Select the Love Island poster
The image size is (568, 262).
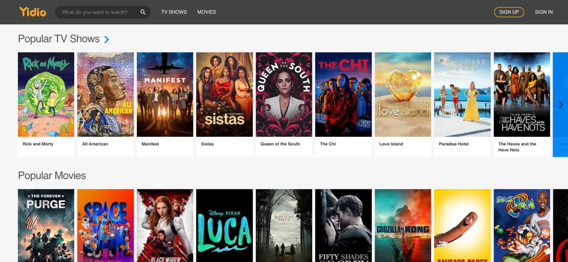(403, 94)
